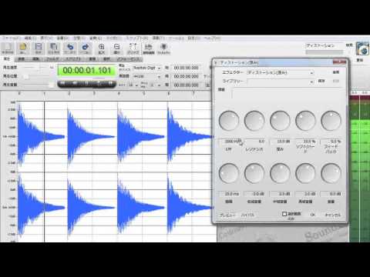Image resolution: width=370 pixels, height=277 pixels.
Task: Click the undo arrow icon in toolbar
Action: pyautogui.click(x=69, y=48)
